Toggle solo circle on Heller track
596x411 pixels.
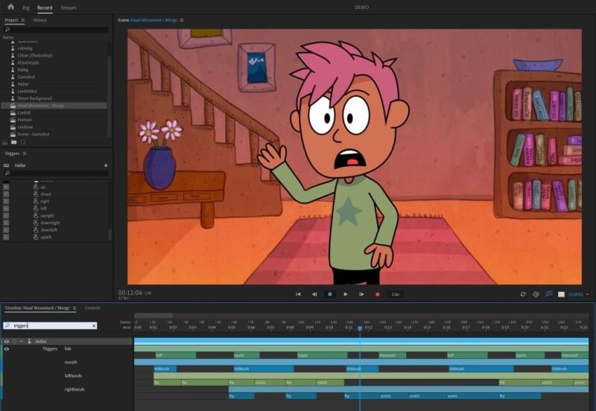(14, 342)
